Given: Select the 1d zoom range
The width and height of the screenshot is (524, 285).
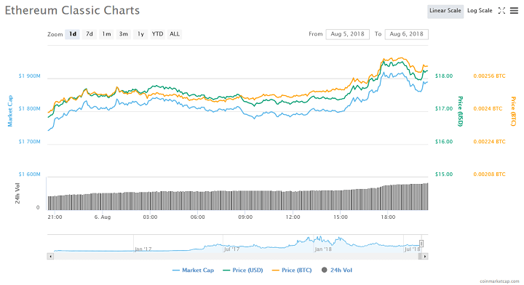Looking at the screenshot, I should coord(73,34).
